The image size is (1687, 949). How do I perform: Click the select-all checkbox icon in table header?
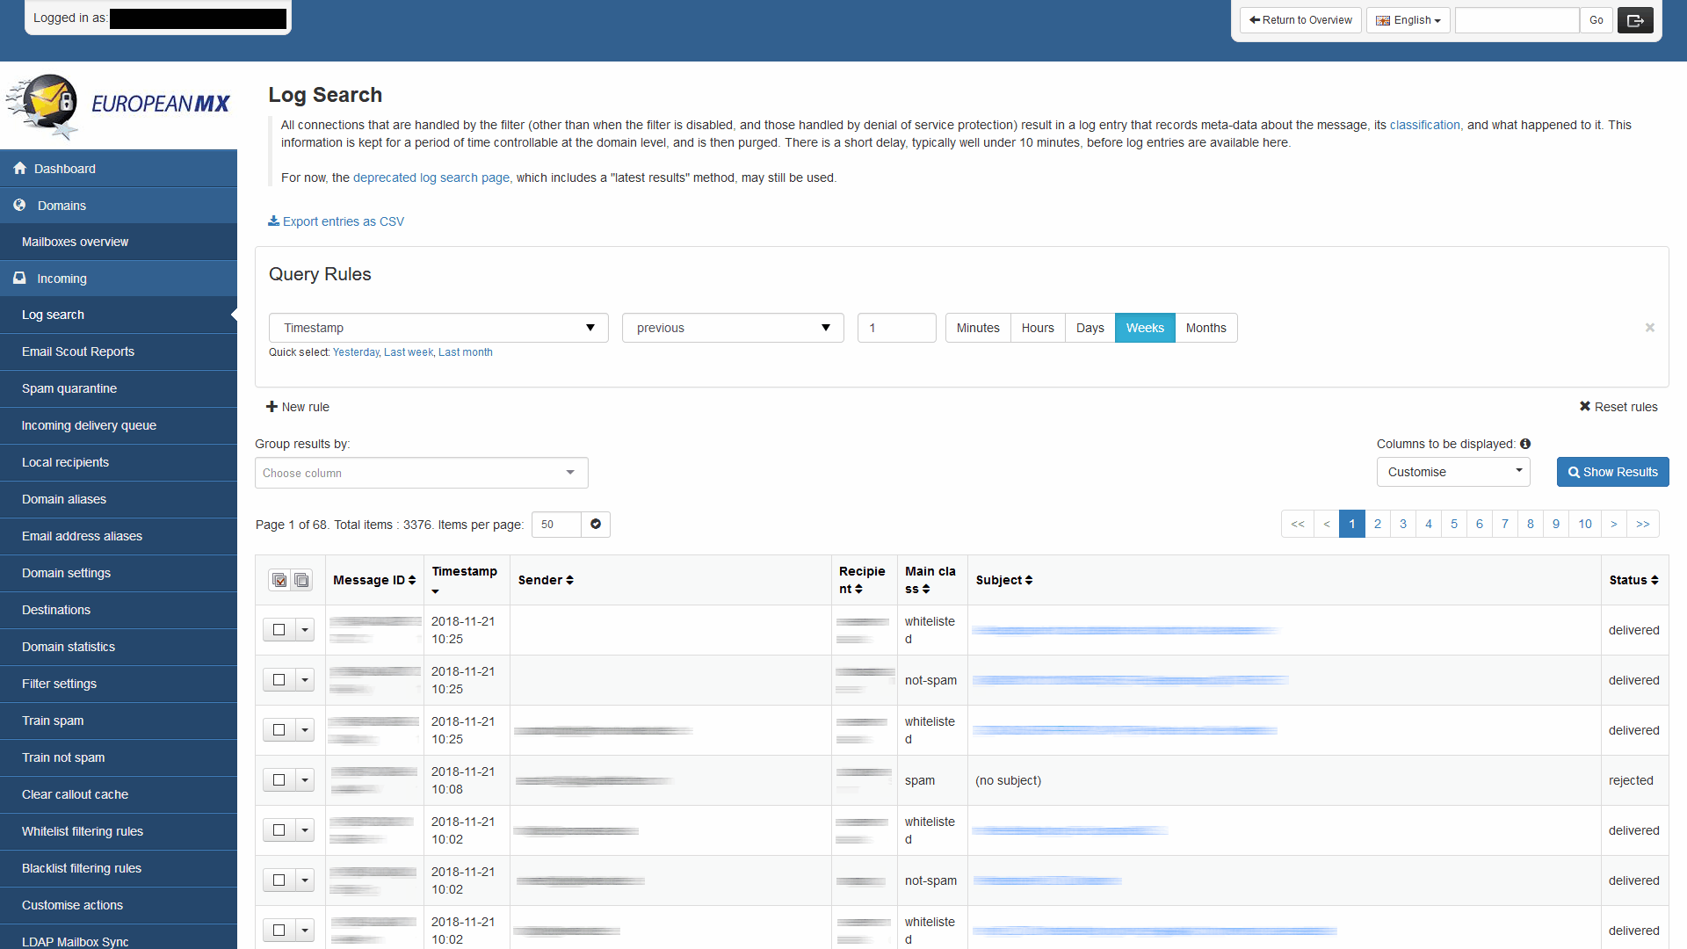pos(279,580)
